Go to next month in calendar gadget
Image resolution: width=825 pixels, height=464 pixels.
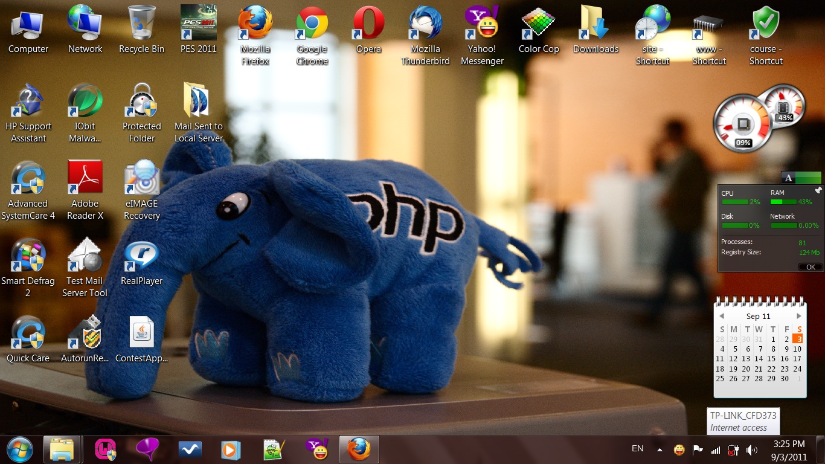[799, 316]
